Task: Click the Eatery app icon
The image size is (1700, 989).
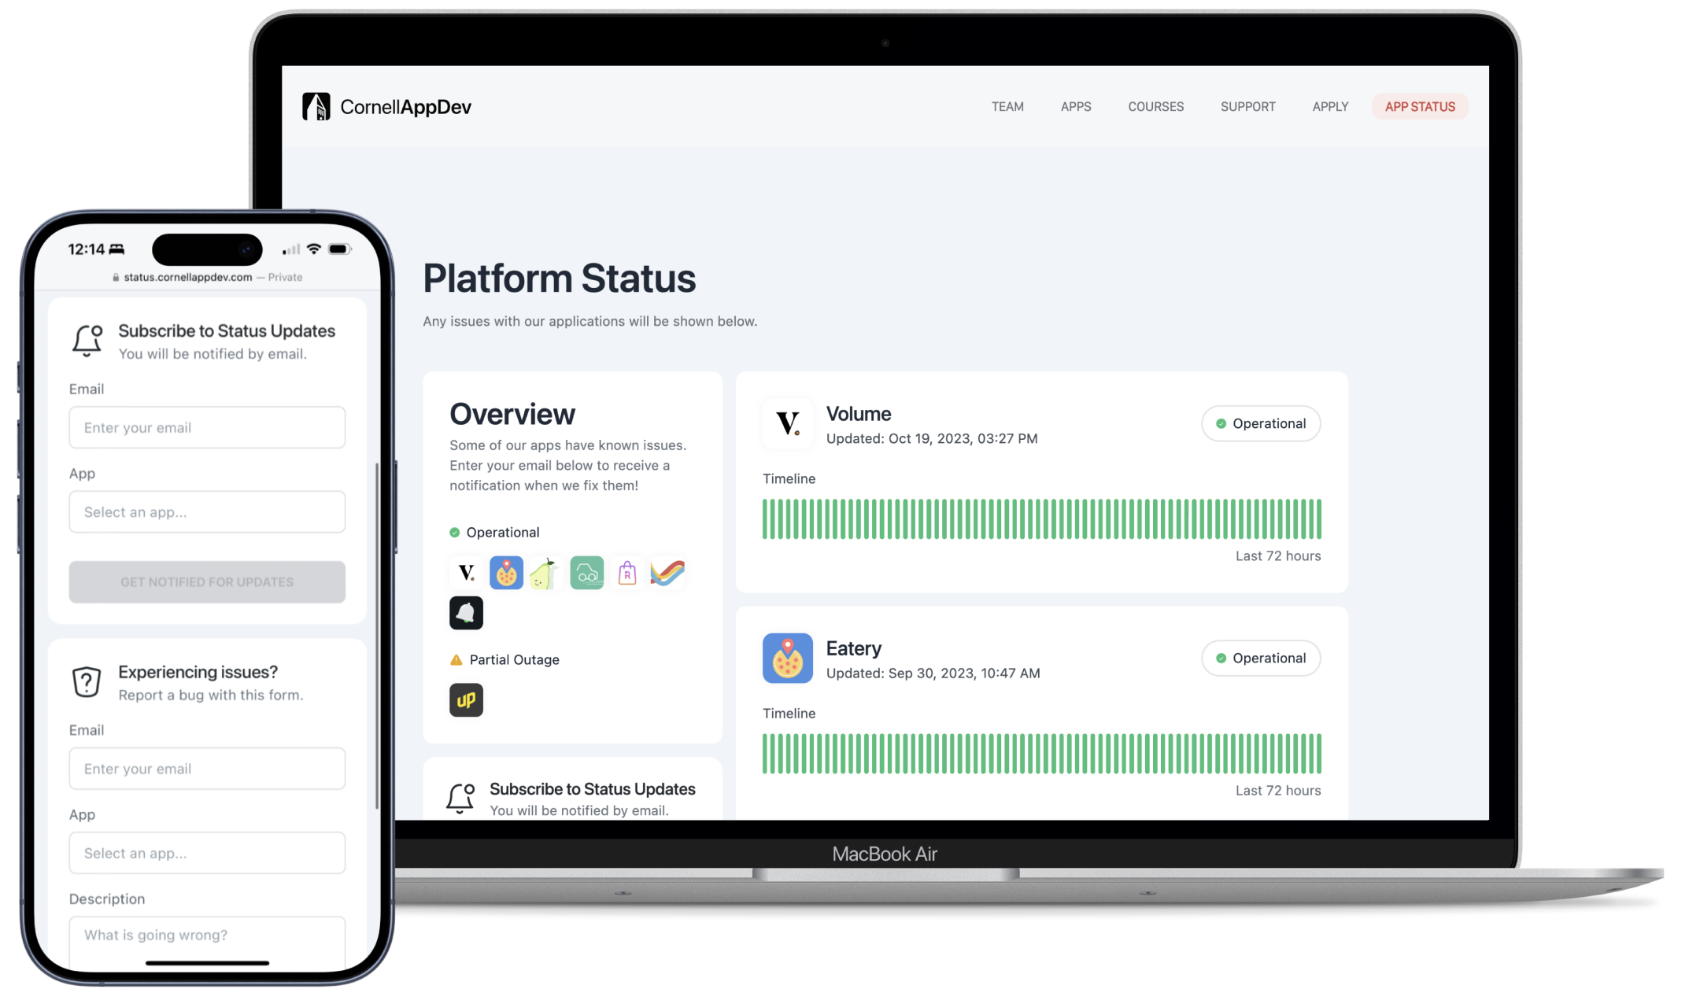Action: (505, 572)
